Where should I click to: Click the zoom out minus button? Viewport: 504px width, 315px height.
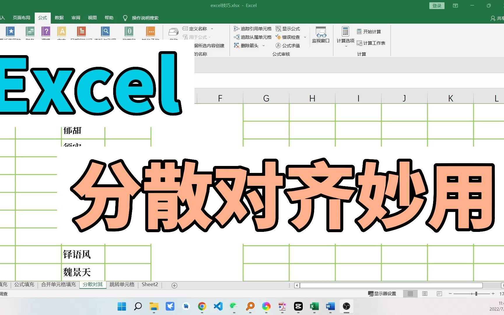[450, 294]
